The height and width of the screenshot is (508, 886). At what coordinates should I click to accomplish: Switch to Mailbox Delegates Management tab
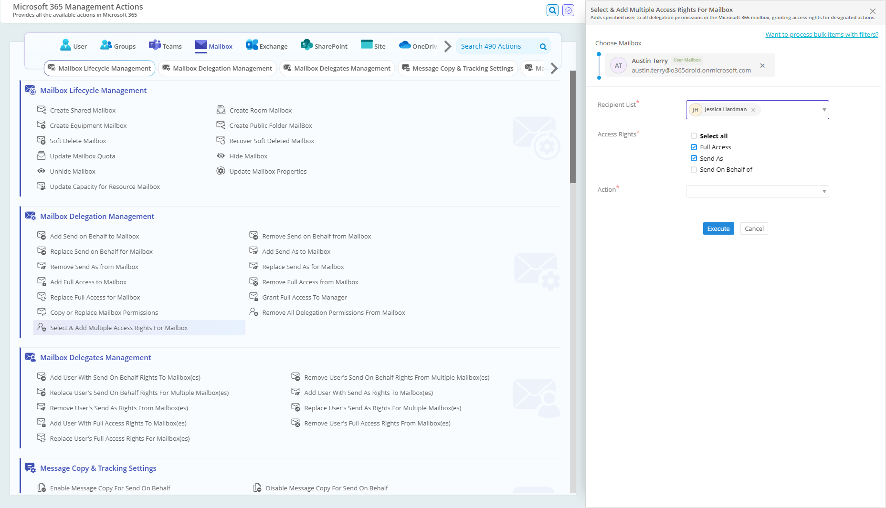pyautogui.click(x=337, y=68)
